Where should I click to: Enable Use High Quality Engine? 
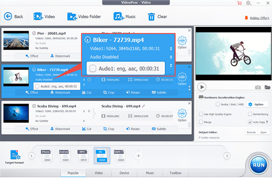pyautogui.click(x=201, y=114)
